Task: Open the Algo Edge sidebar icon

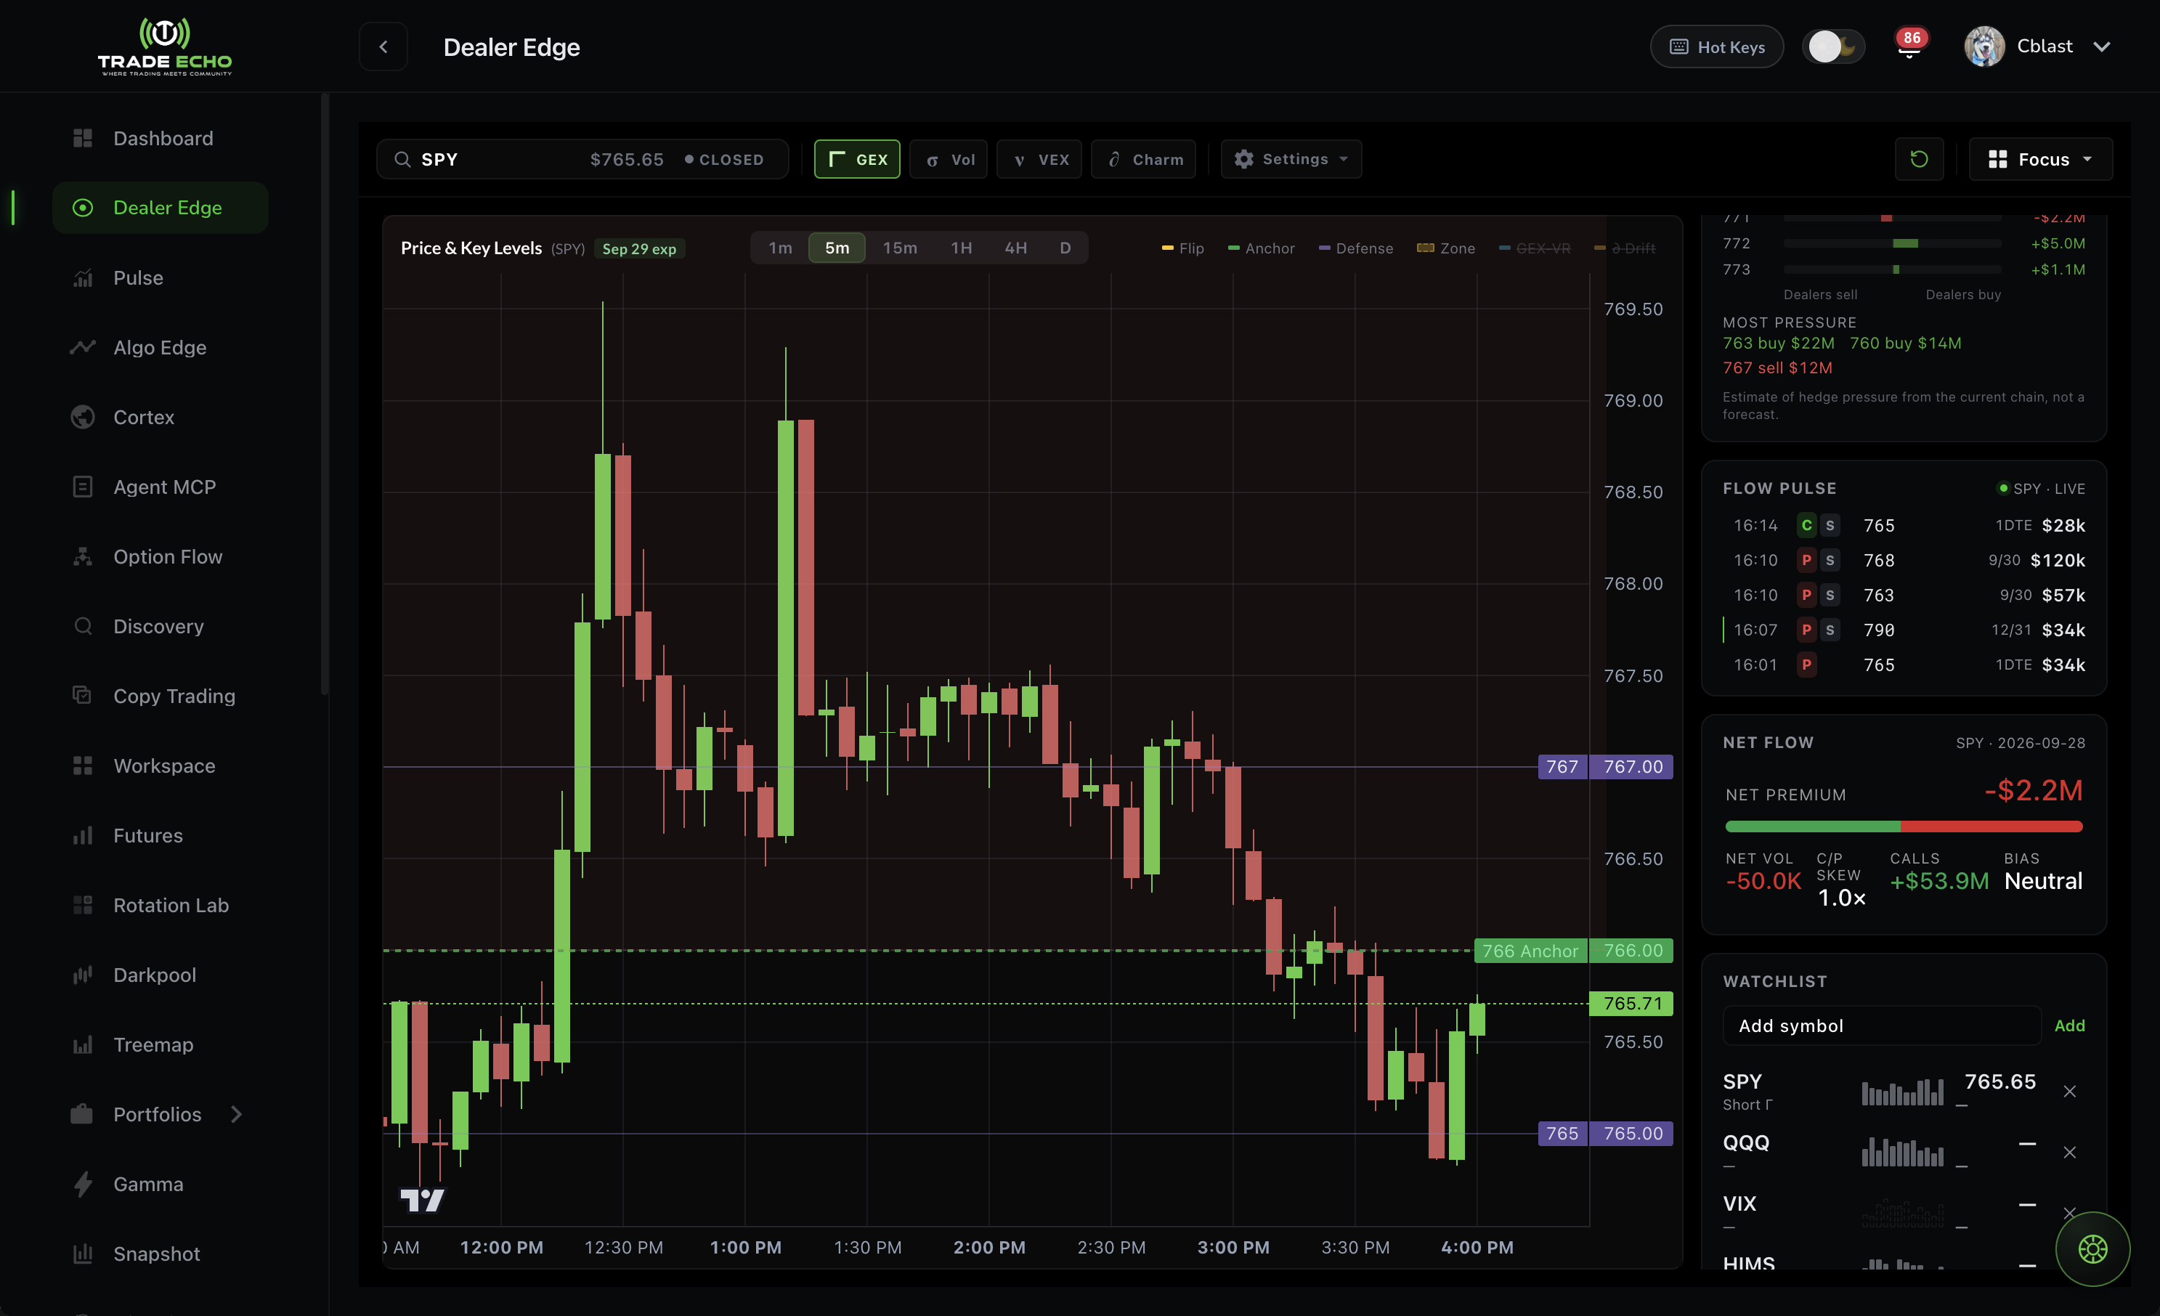Action: click(82, 347)
